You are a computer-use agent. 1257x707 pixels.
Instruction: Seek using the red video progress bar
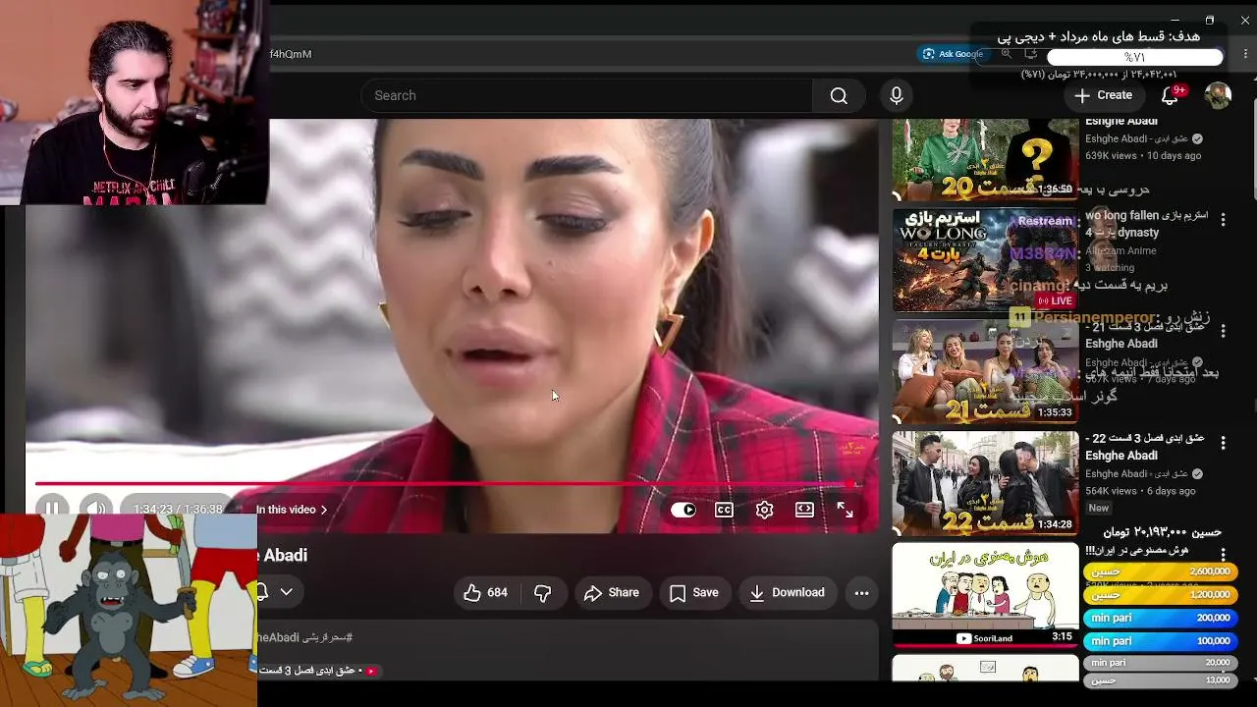447,483
